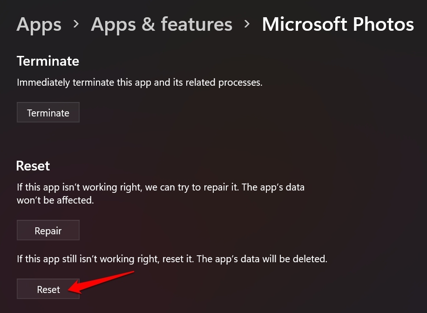Click the red arrow's thin tail end
This screenshot has height=313, width=427.
133,272
